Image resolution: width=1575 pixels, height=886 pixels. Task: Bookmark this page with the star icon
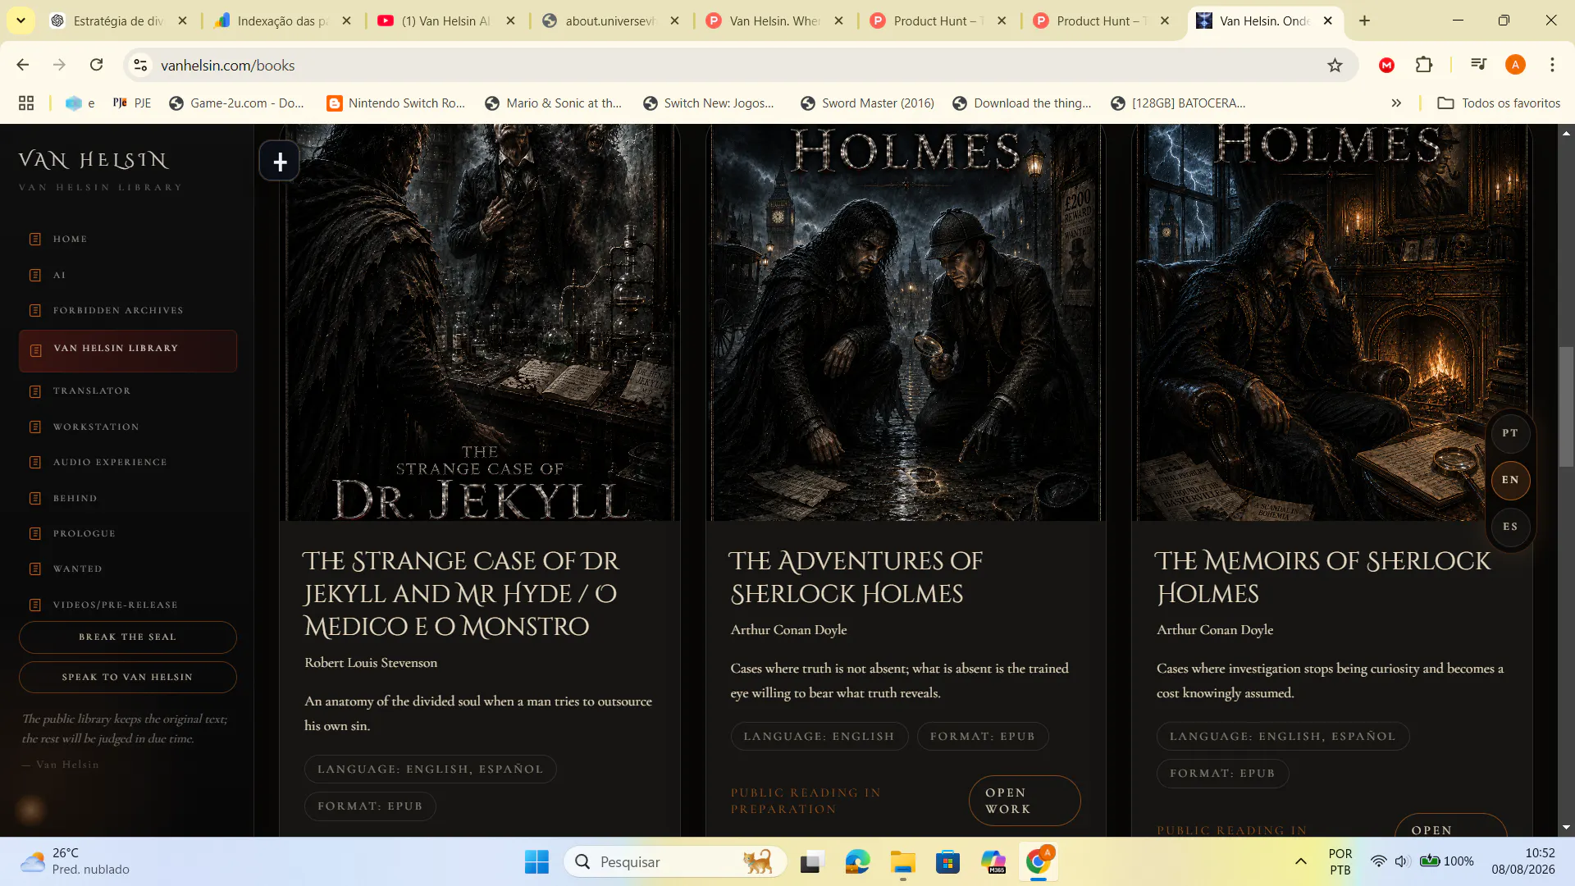(1335, 65)
